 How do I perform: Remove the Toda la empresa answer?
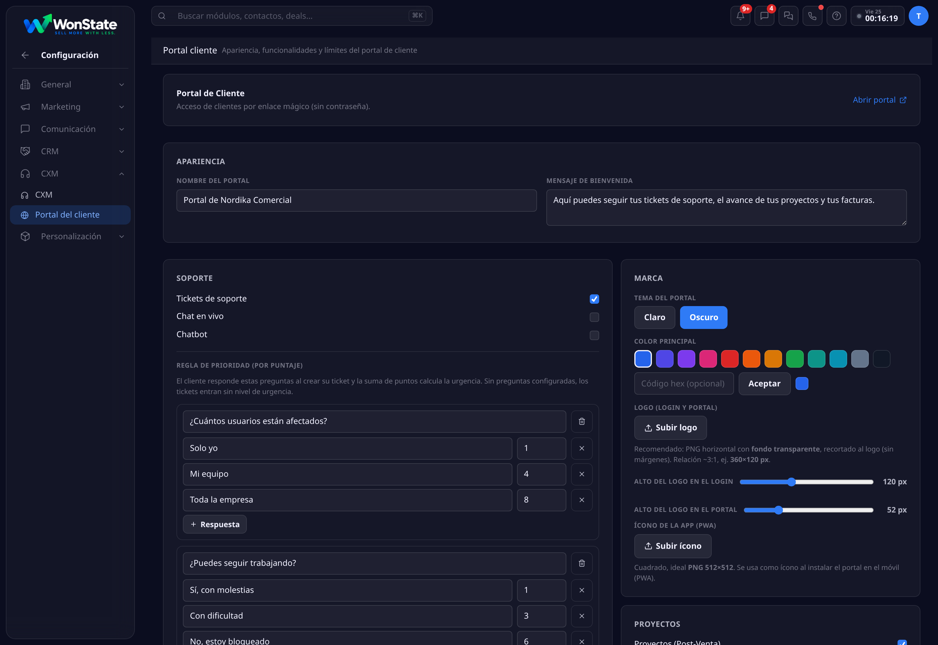[x=582, y=500]
